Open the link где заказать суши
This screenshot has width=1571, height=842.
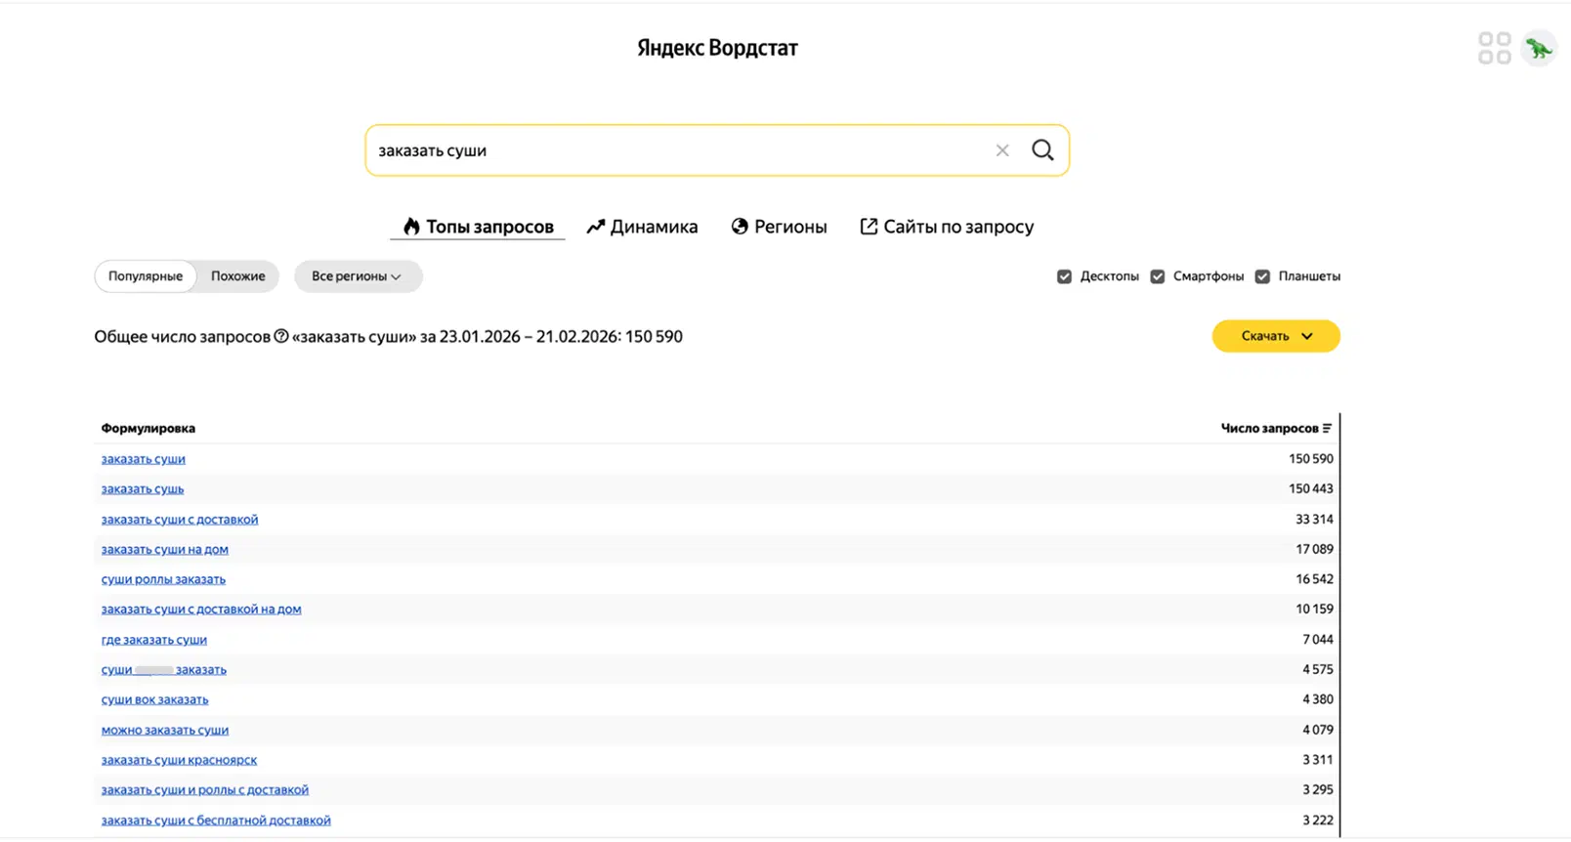click(x=154, y=640)
